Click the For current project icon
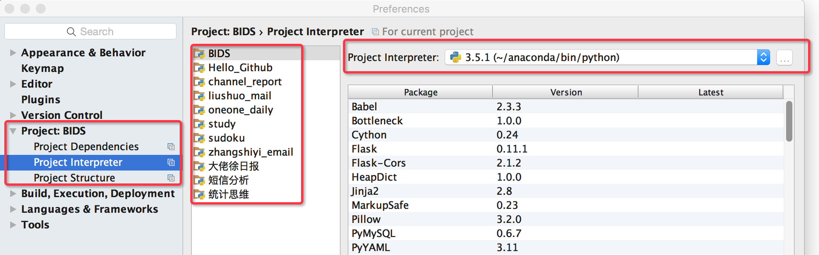 click(375, 32)
